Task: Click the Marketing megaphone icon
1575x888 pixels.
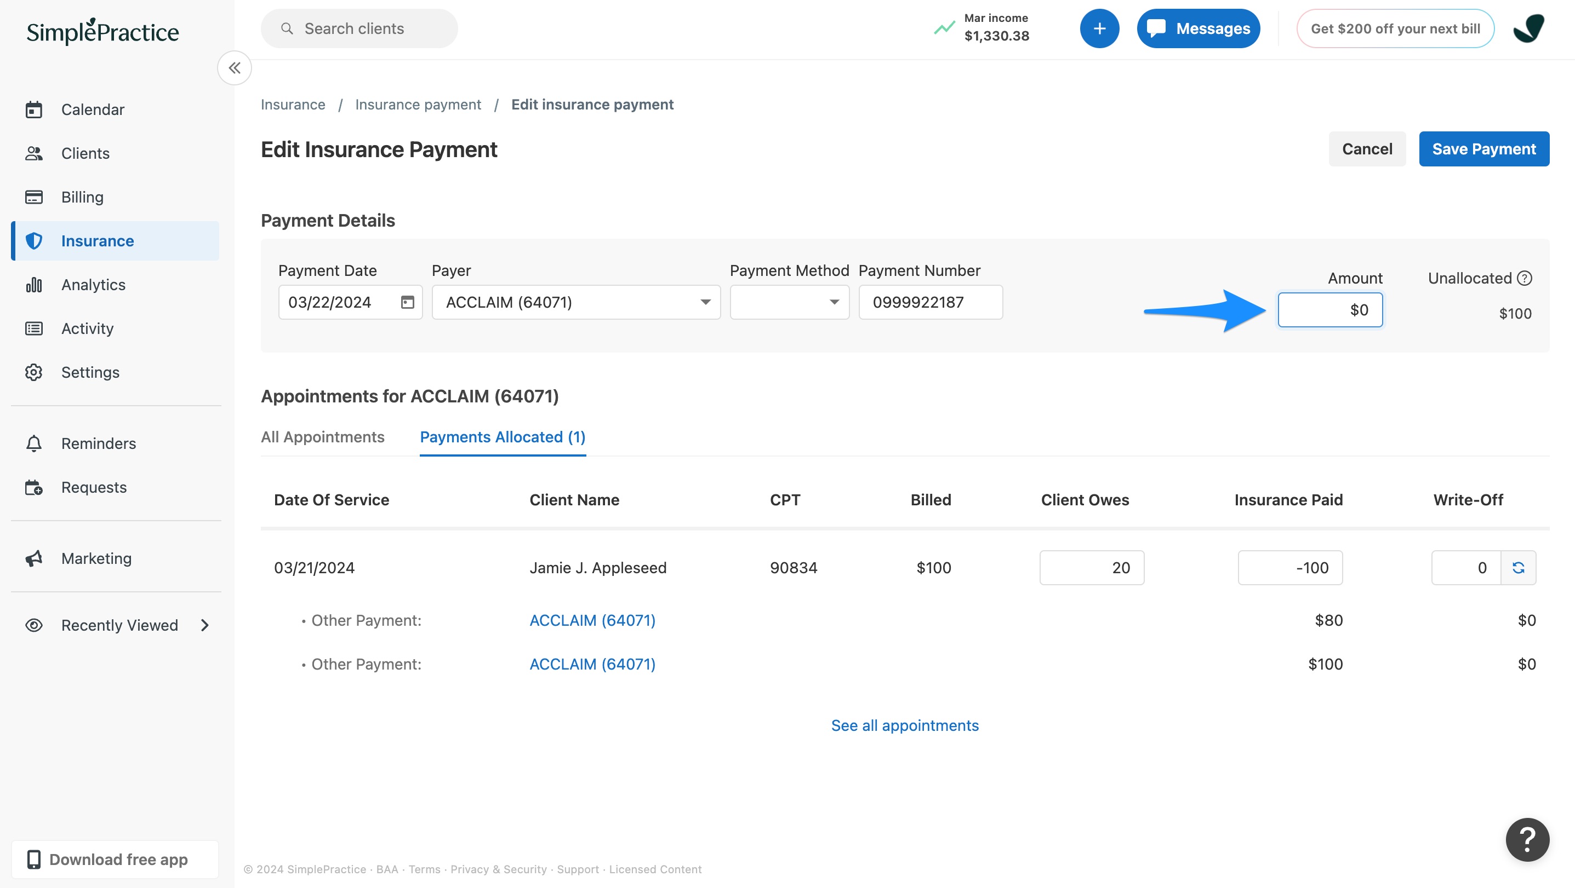Action: pos(33,558)
